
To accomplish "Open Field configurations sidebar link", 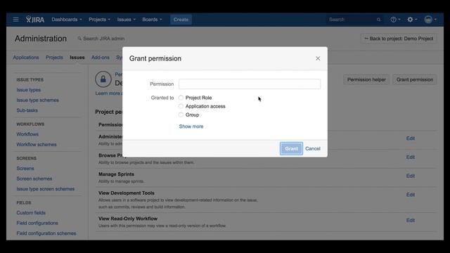I will pos(37,223).
